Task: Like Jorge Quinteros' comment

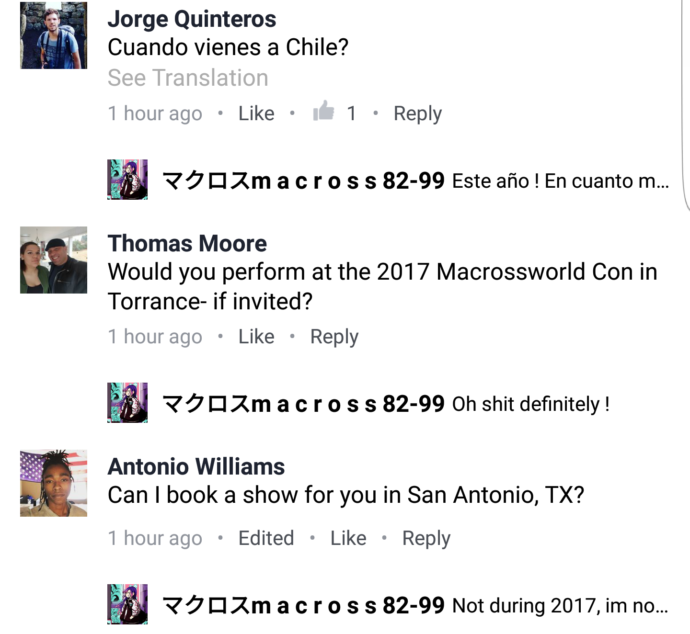Action: point(256,113)
